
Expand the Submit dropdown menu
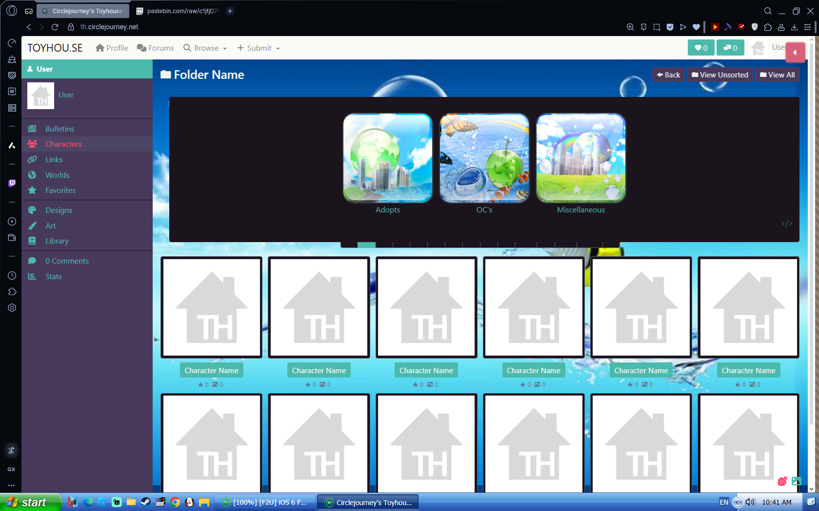click(x=259, y=48)
